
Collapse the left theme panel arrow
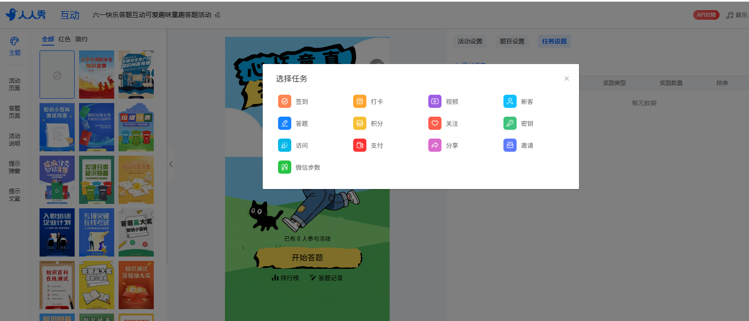[x=171, y=164]
